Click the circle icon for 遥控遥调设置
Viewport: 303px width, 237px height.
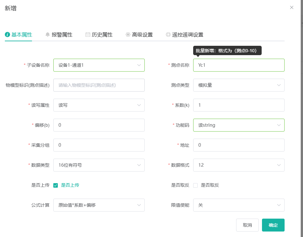[x=168, y=35]
